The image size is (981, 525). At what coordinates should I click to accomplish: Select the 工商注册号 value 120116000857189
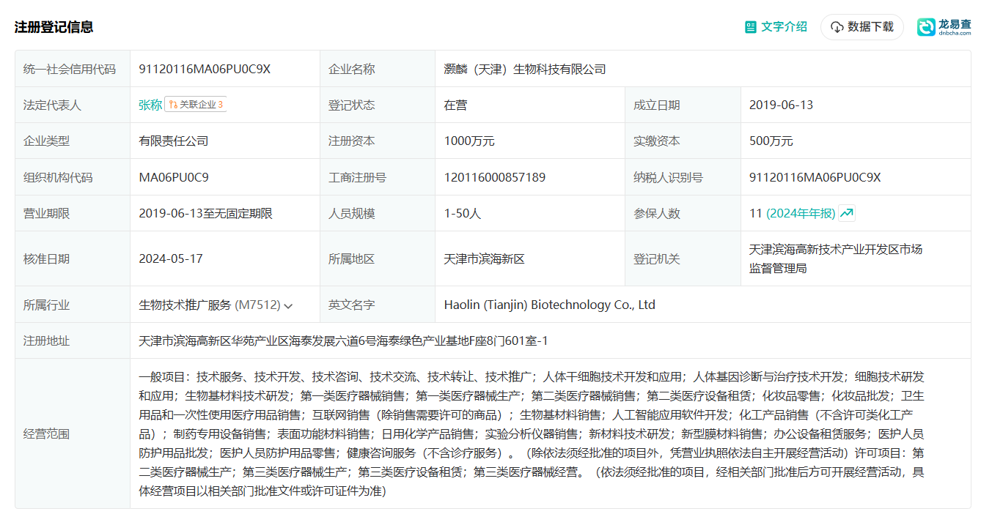[494, 177]
